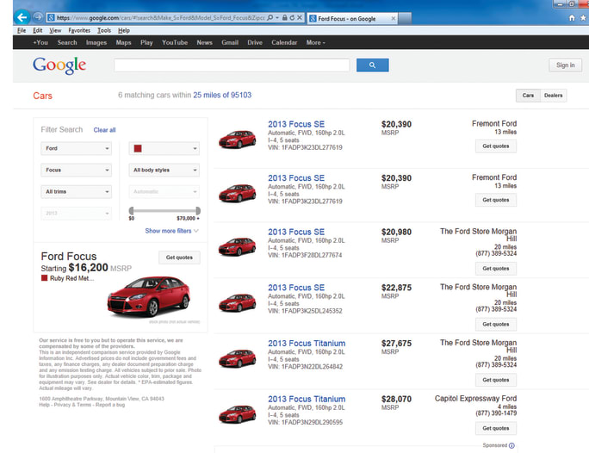Click Get quotes for the $28,070 Focus Titanium
589x453 pixels.
click(x=496, y=428)
